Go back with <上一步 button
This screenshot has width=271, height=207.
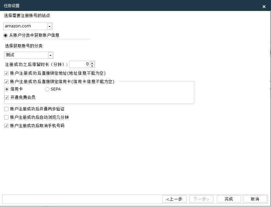[174, 199]
